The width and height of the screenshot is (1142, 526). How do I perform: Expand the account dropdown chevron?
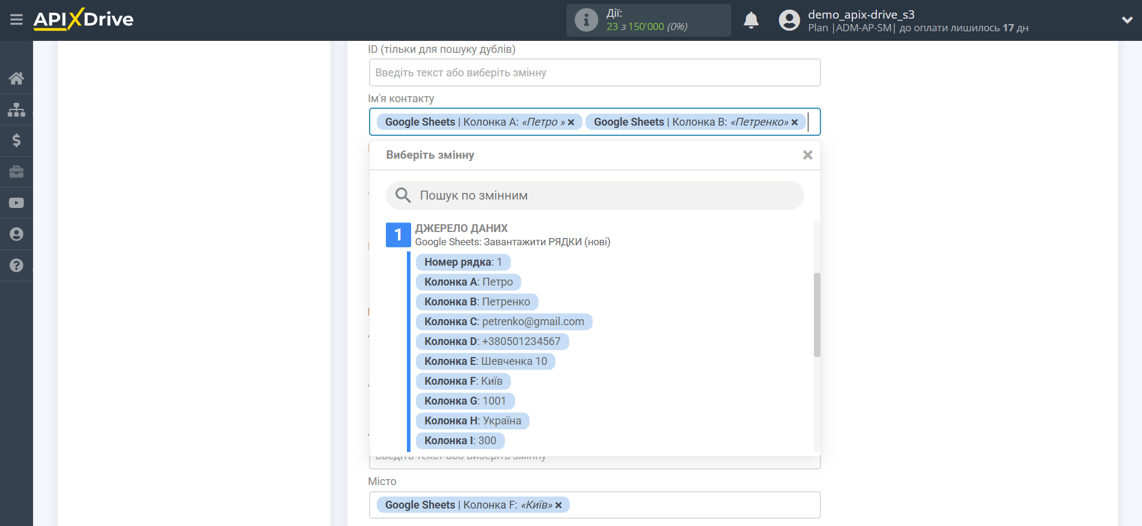(x=1127, y=20)
